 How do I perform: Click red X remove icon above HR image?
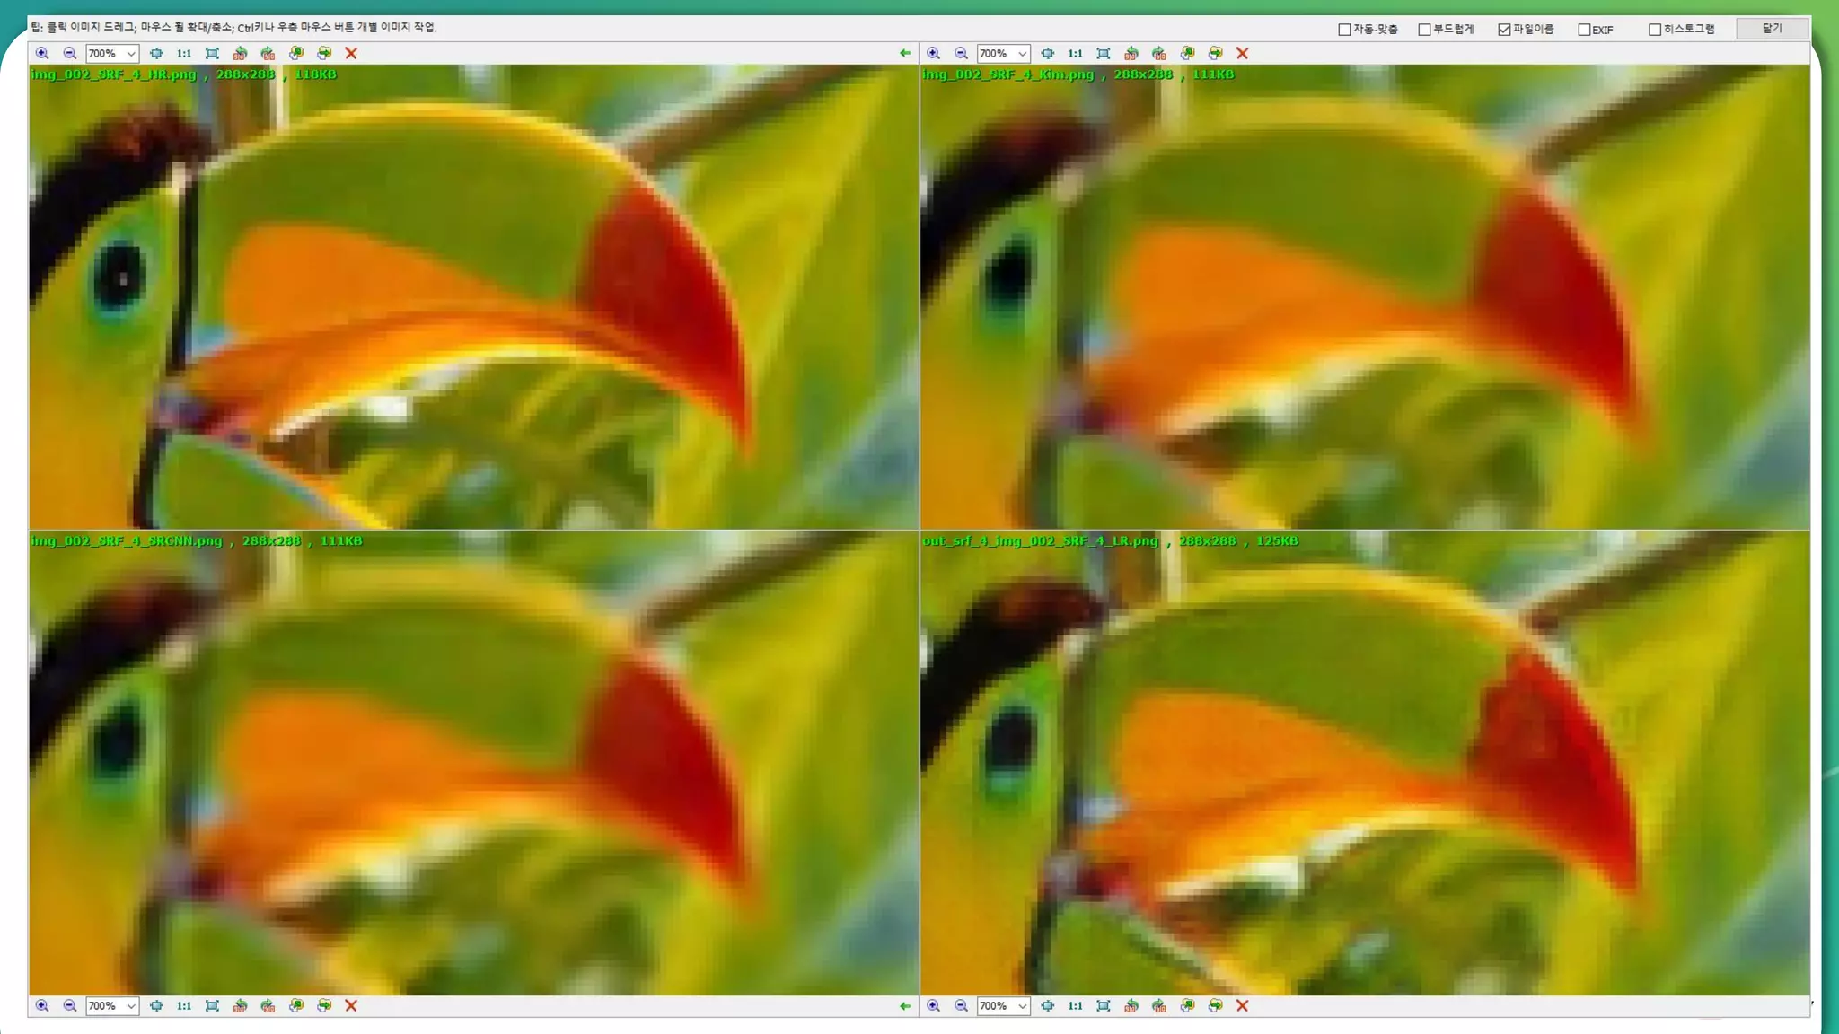tap(351, 53)
